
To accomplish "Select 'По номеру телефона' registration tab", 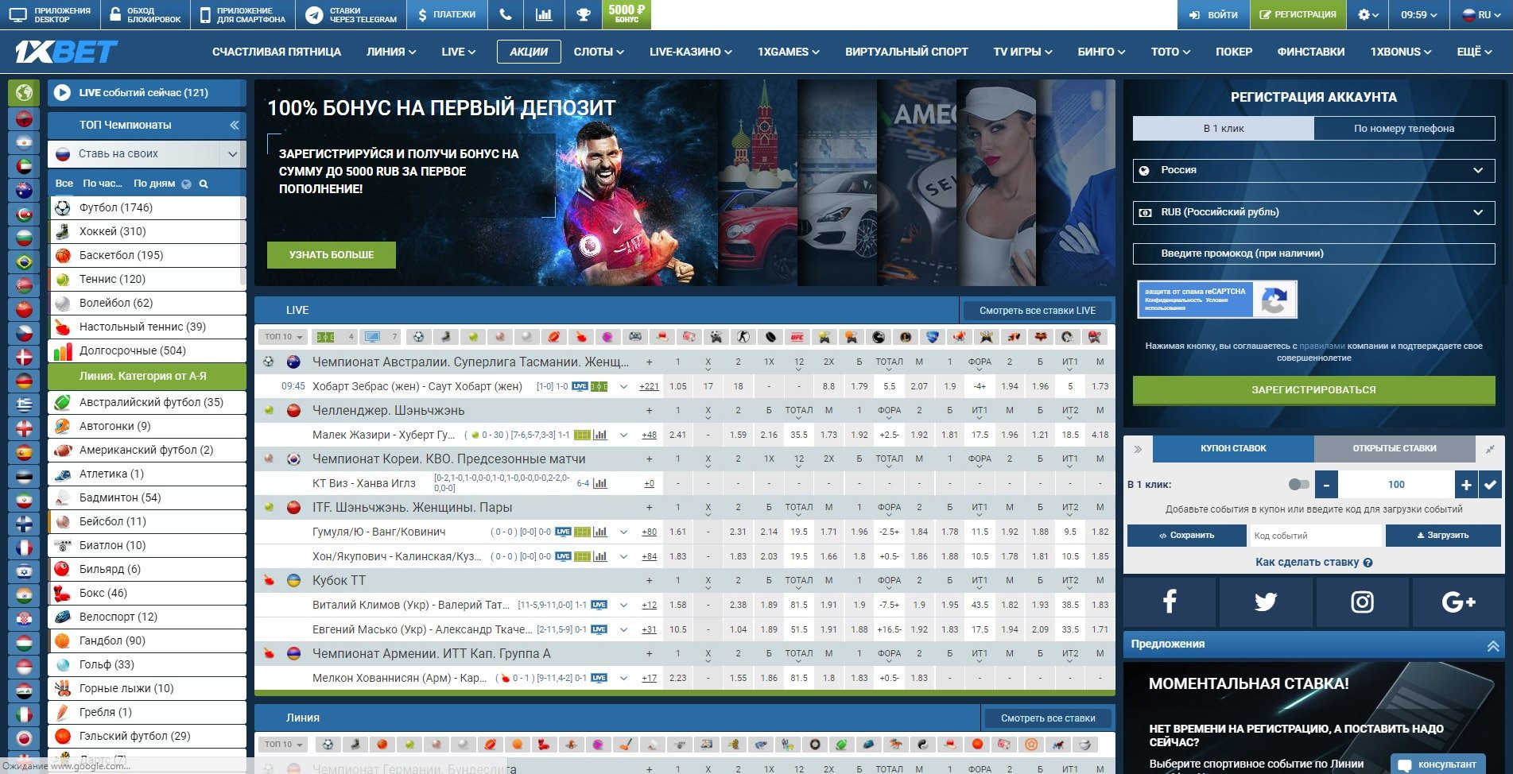I will tap(1403, 128).
